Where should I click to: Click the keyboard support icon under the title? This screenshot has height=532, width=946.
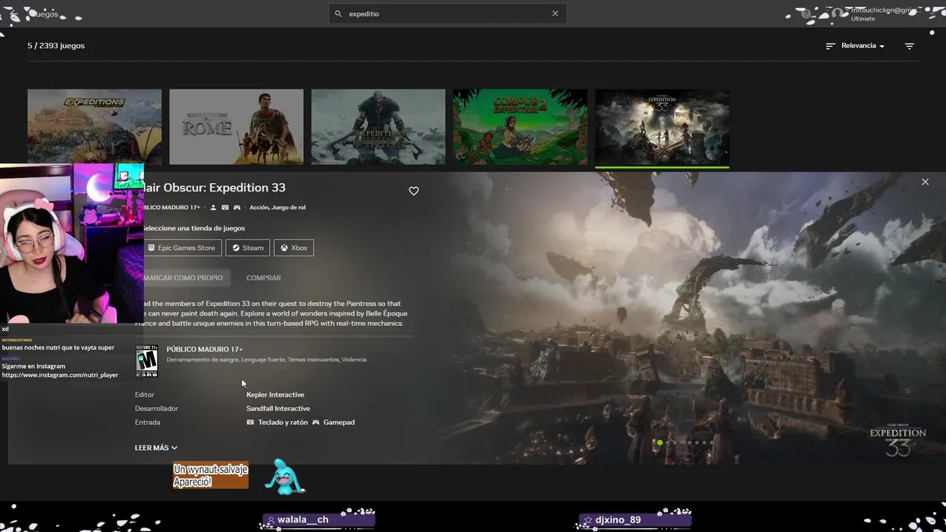(x=225, y=208)
